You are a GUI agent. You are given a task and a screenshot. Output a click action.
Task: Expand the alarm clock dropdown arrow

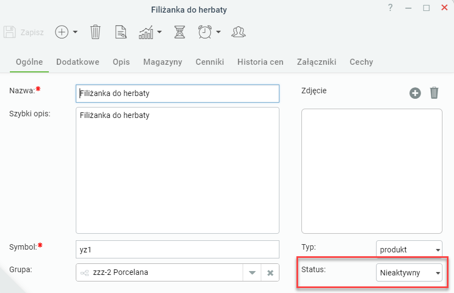click(218, 32)
